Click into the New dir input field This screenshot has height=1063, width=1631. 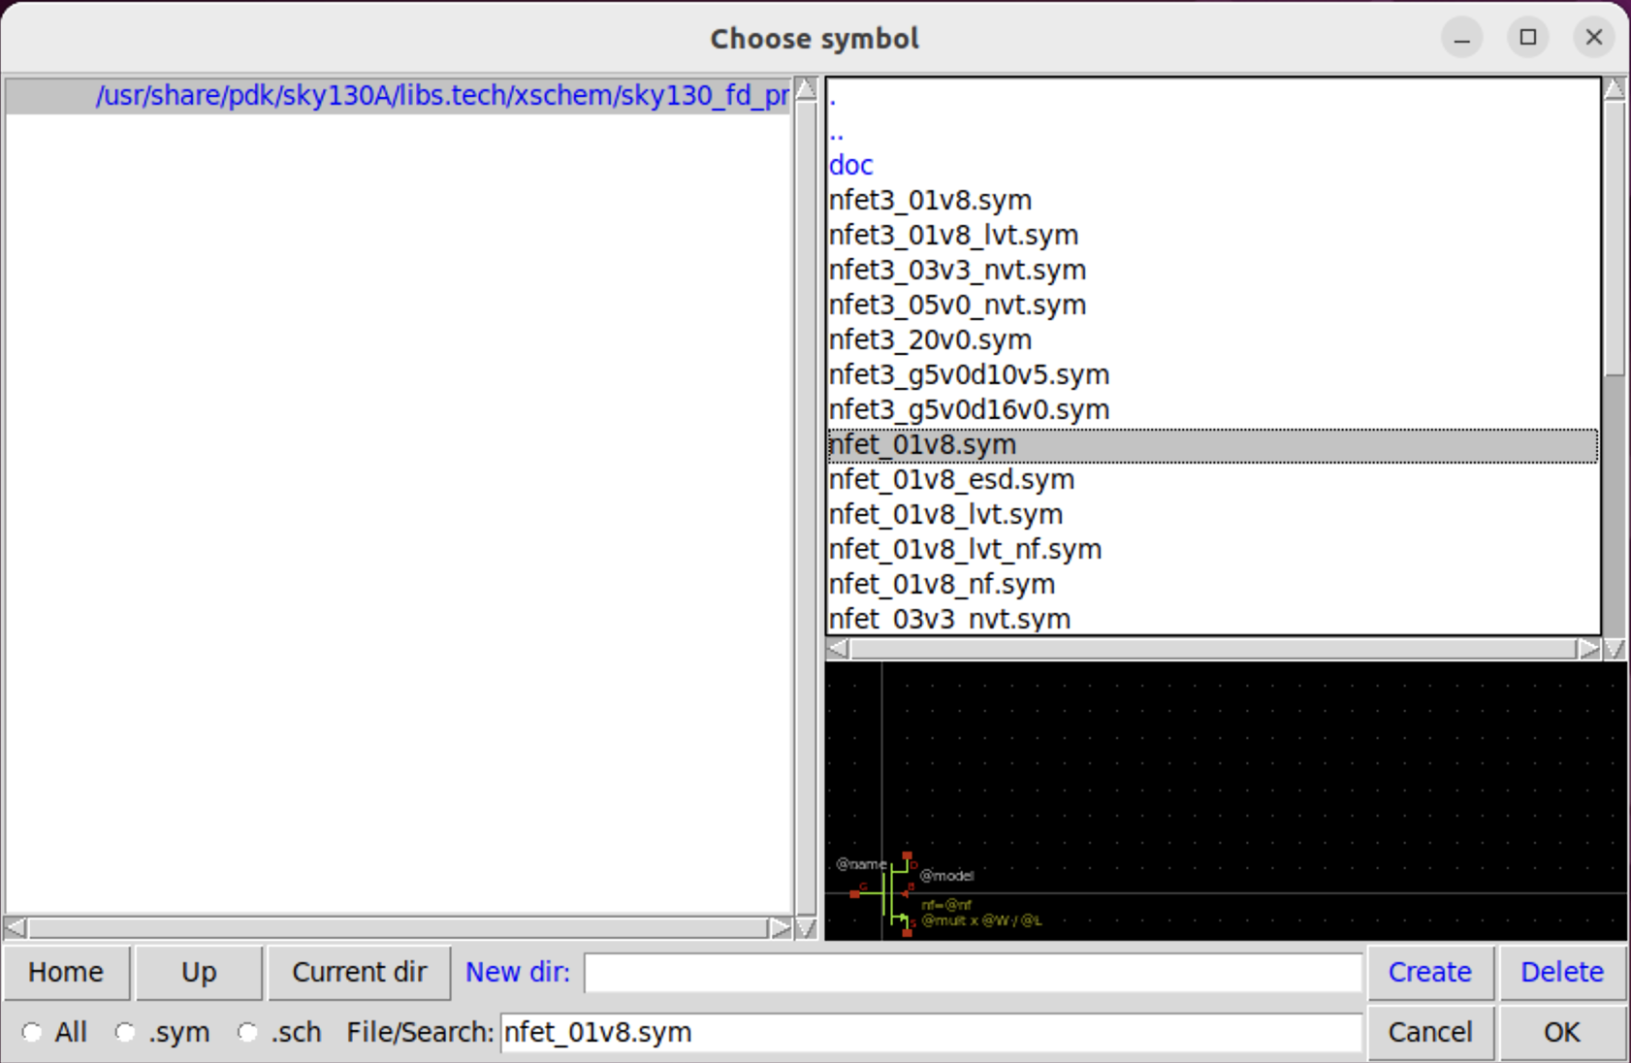pos(973,973)
